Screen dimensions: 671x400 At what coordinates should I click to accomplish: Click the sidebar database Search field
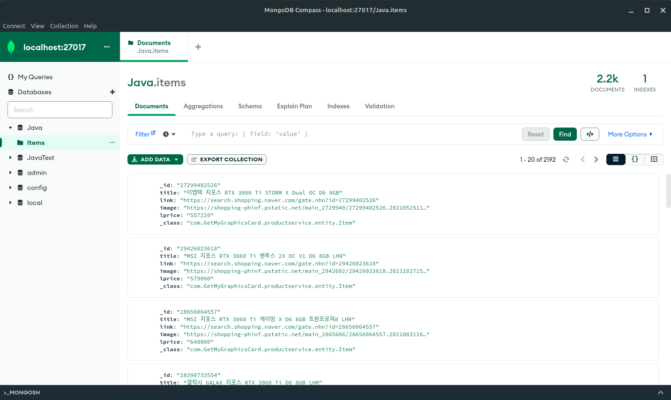pos(60,110)
